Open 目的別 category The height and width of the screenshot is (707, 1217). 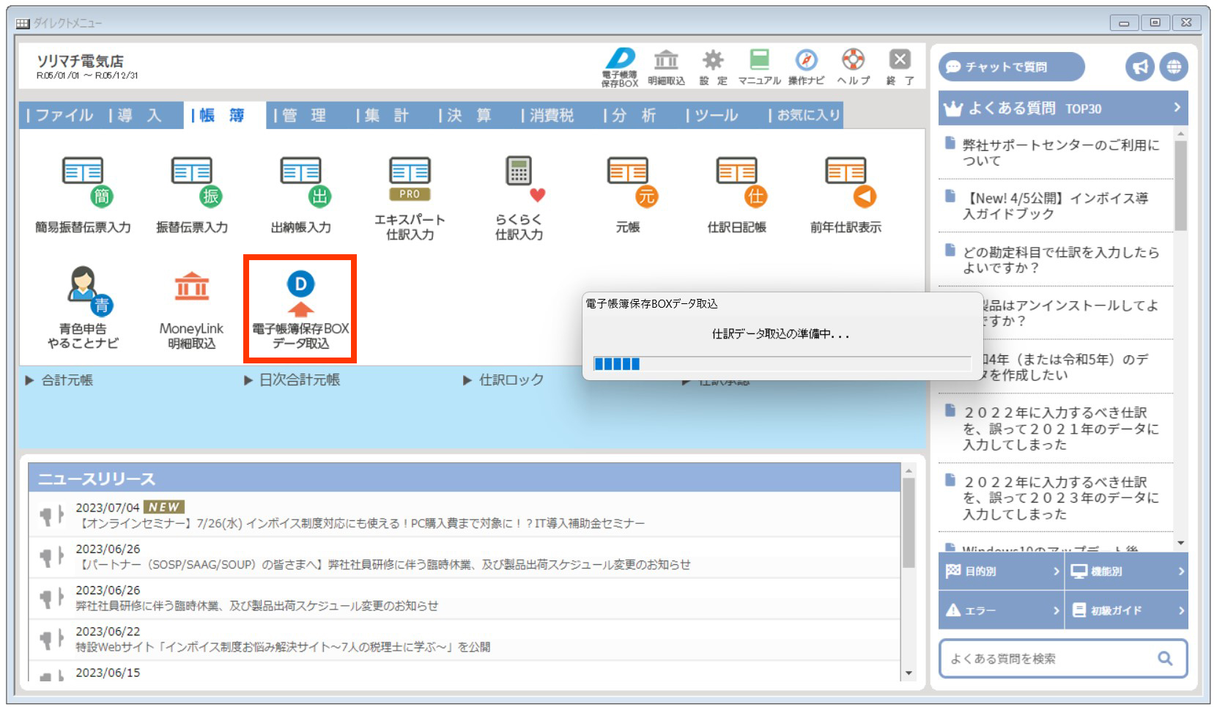[x=1000, y=571]
